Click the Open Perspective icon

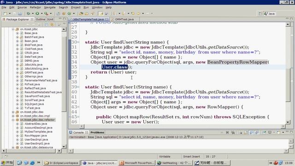[x=260, y=13]
